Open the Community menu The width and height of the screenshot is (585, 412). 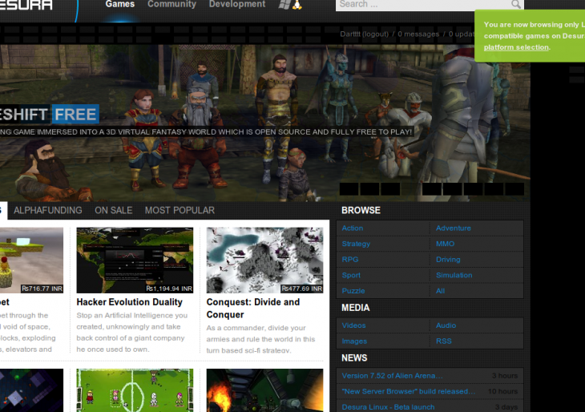[171, 4]
